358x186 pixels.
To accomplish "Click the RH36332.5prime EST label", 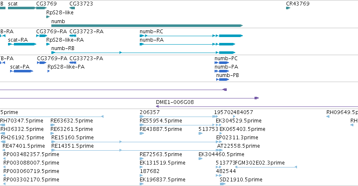I will (x=22, y=129).
